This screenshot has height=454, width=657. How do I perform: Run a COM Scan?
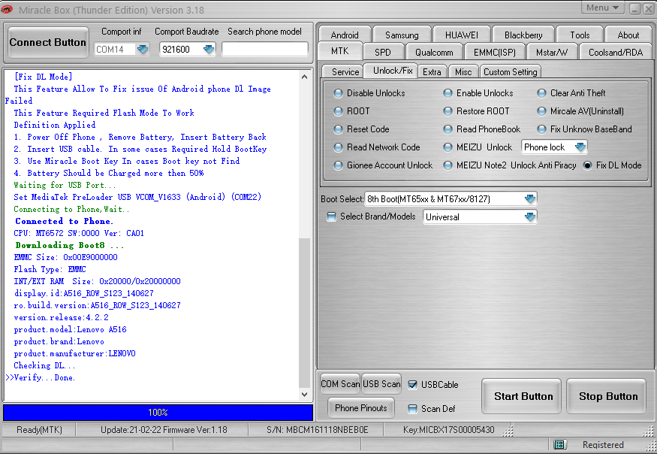(x=340, y=384)
